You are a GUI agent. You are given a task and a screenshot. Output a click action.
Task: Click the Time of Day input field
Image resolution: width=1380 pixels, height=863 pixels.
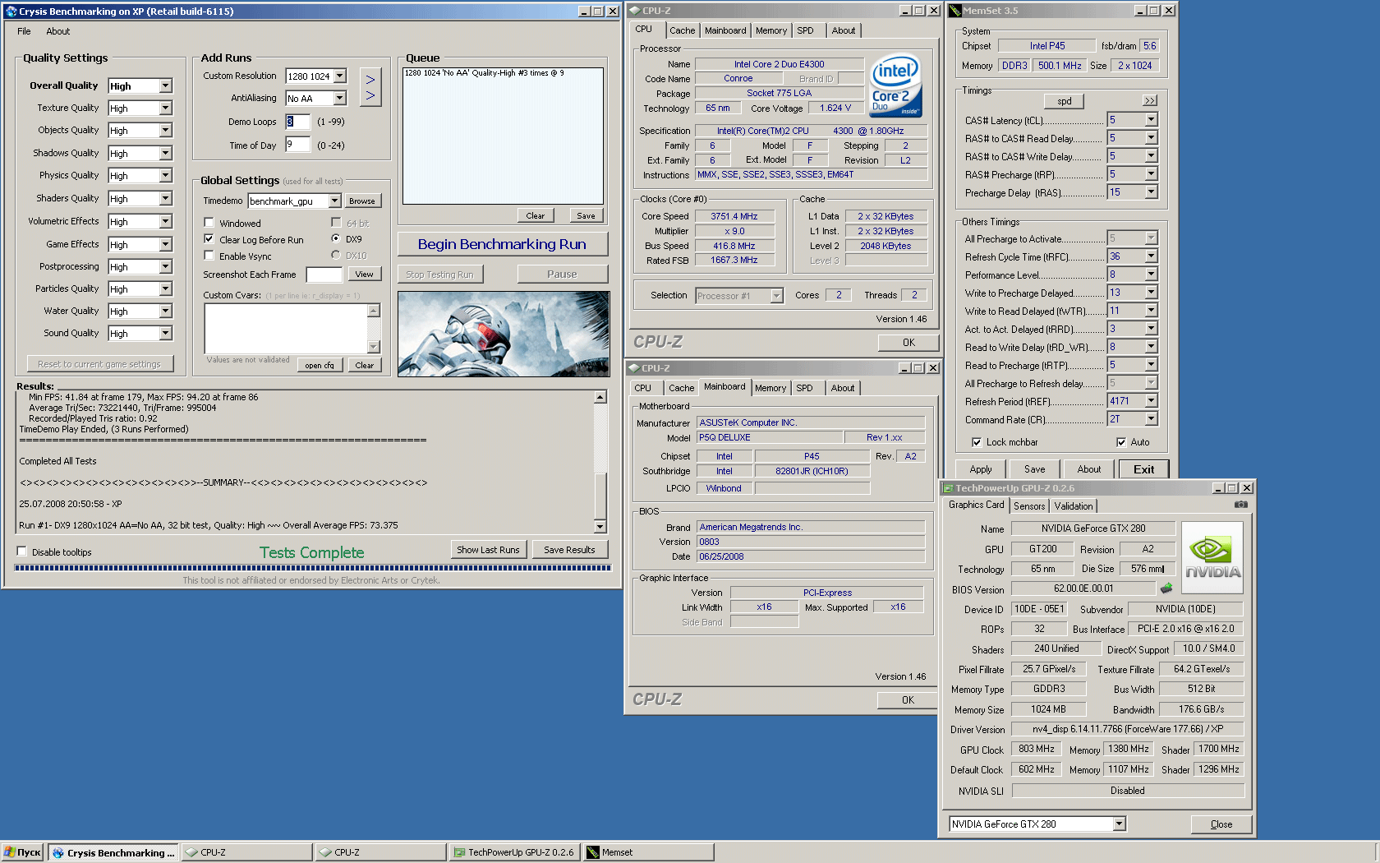297,145
